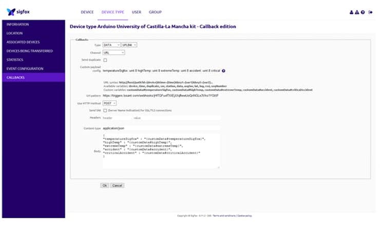
Task: Open Cookie policy footer link
Action: click(244, 216)
